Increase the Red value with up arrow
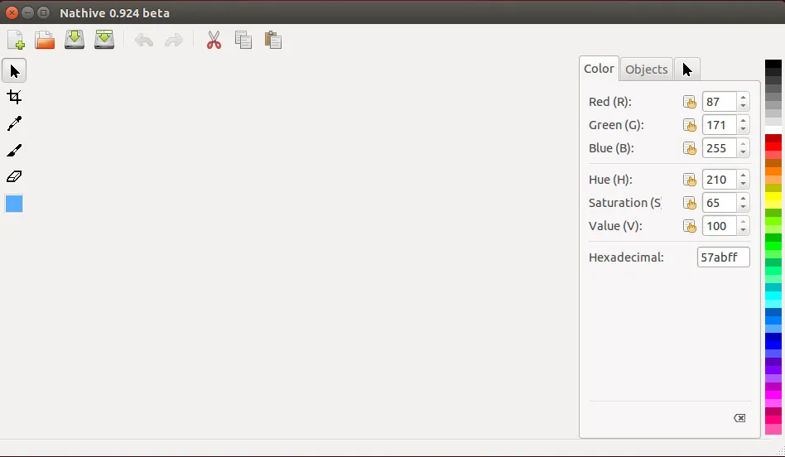 point(744,98)
